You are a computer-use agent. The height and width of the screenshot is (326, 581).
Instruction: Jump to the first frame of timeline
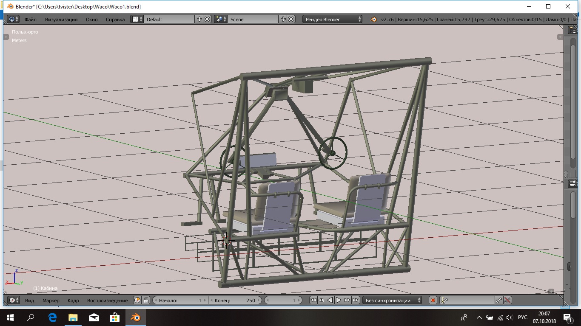tap(313, 300)
